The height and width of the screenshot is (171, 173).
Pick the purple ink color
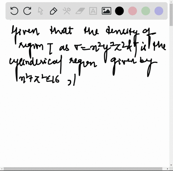click(x=159, y=11)
